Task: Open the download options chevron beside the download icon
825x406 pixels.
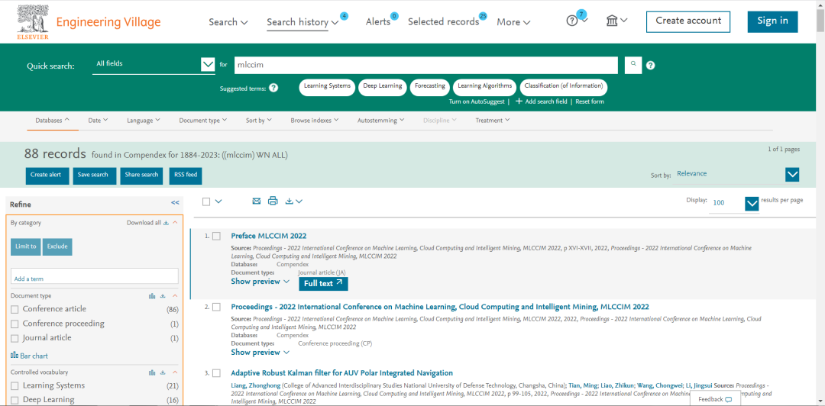Action: (x=299, y=201)
